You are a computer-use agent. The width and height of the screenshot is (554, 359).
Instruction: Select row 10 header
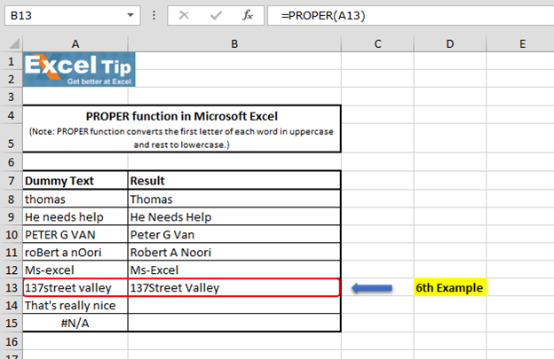(x=11, y=235)
